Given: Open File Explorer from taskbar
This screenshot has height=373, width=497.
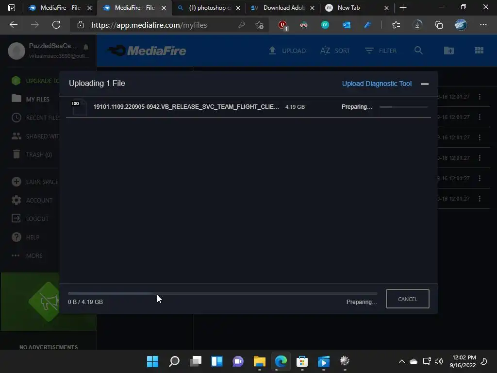Looking at the screenshot, I should point(259,361).
